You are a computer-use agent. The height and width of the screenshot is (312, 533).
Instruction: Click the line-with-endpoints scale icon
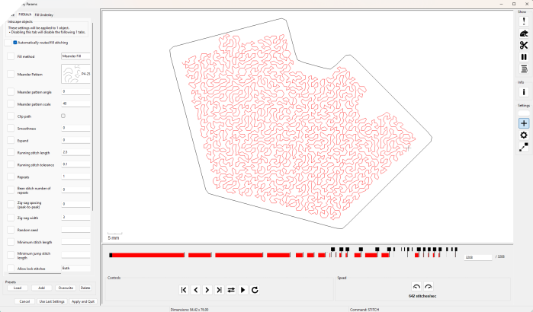(x=524, y=147)
